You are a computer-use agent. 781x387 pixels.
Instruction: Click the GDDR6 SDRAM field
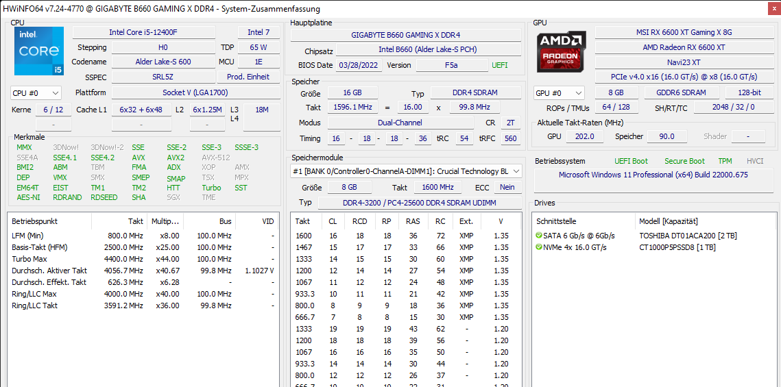(682, 92)
